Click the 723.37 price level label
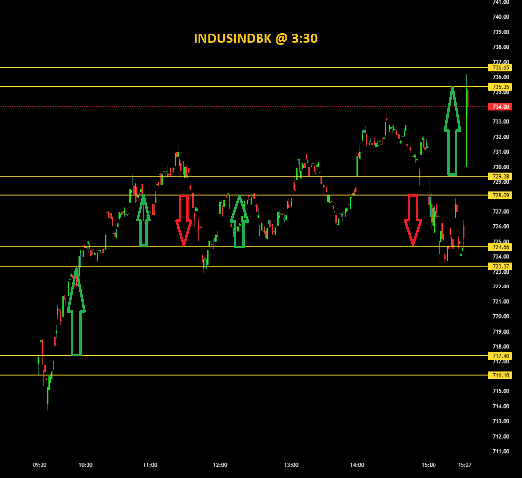The height and width of the screenshot is (478, 522). (x=500, y=266)
